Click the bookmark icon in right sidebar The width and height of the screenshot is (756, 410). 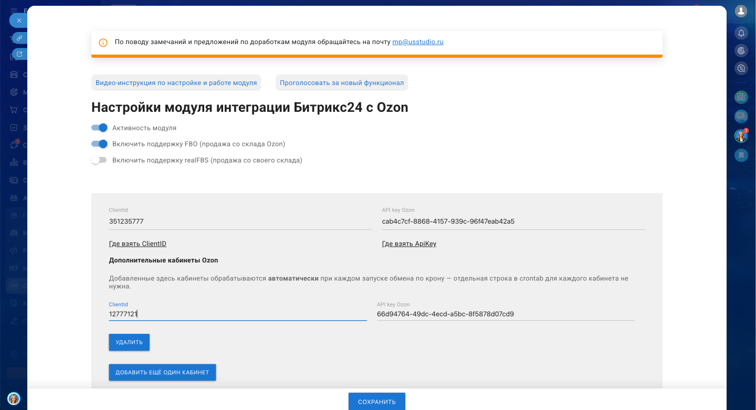(741, 155)
